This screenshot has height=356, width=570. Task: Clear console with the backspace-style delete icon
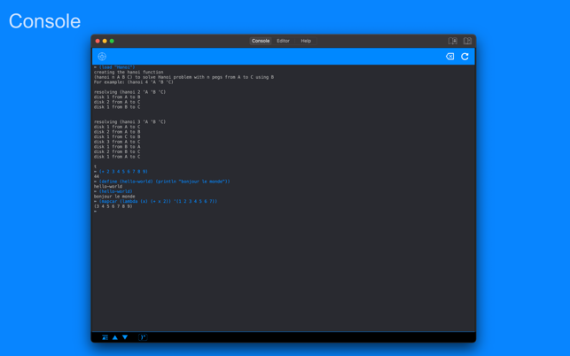449,57
